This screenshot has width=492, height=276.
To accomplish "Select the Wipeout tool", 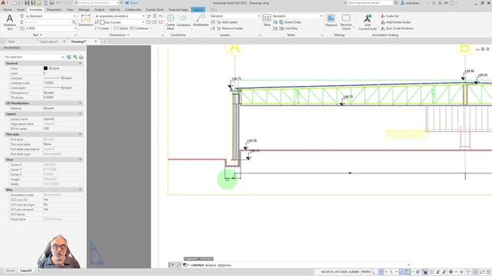I will tap(331, 21).
